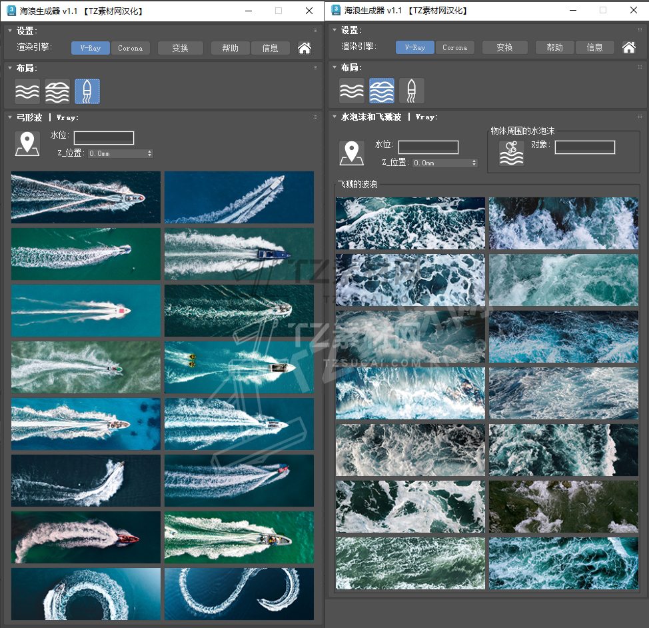Screen dimensions: 649x628
Task: Click the map pin water-level picker in the 水泡沫和飞溅波 window
Action: 352,153
